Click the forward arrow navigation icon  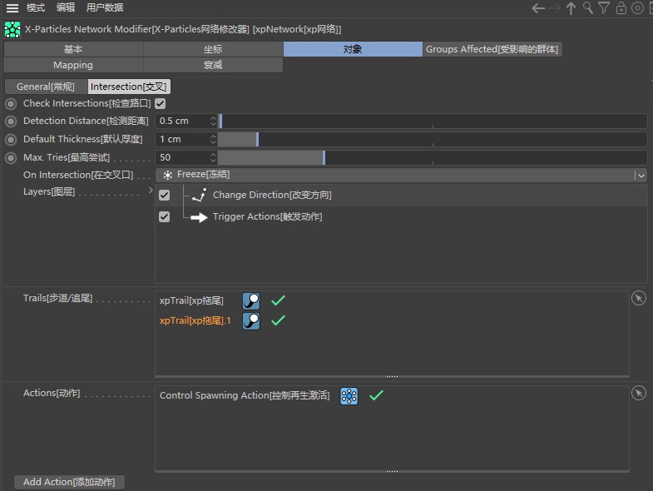click(554, 8)
